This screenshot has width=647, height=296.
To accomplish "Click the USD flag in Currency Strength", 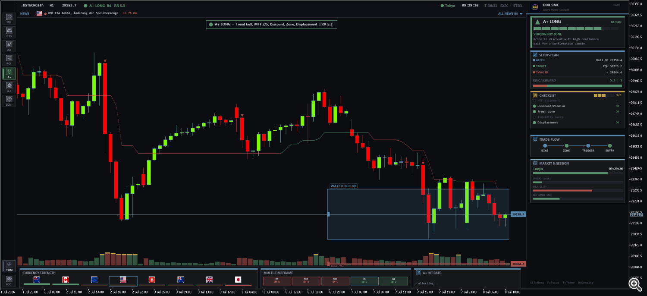I will [123, 280].
